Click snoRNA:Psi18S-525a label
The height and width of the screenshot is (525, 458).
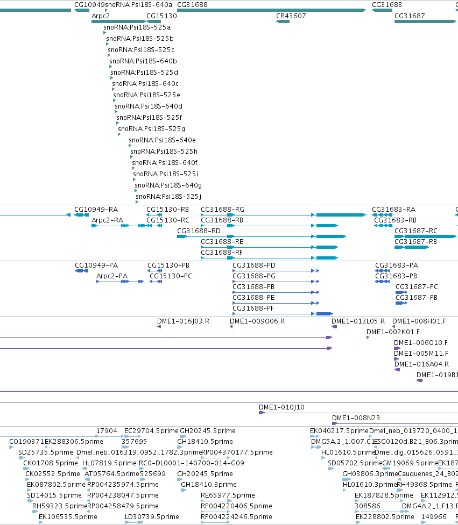137,27
